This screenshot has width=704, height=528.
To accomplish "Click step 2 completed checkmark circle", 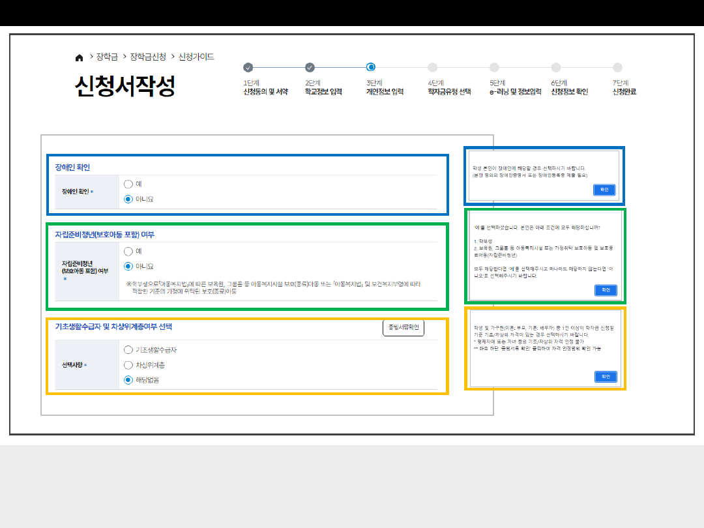I will (x=310, y=67).
